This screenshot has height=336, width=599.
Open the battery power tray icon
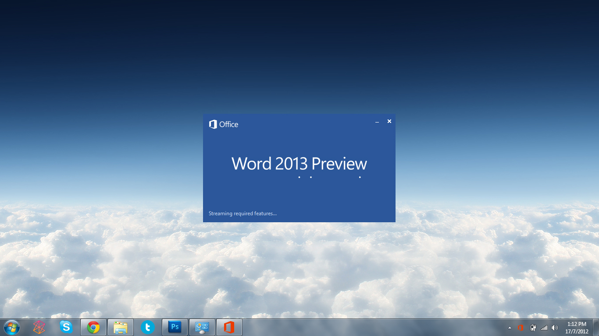533,328
